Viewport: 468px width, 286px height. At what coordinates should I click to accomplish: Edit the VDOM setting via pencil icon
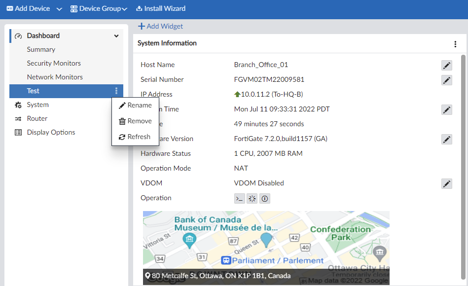tap(446, 183)
